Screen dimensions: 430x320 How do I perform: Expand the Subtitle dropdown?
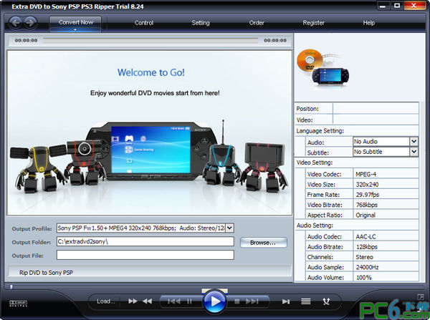(414, 152)
